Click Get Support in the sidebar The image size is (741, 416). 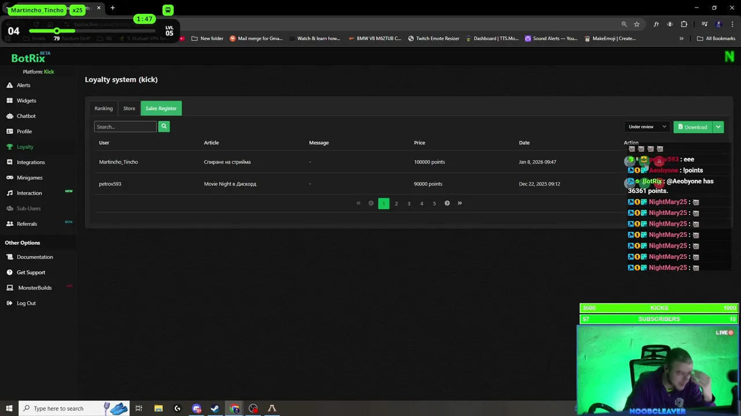click(x=31, y=272)
